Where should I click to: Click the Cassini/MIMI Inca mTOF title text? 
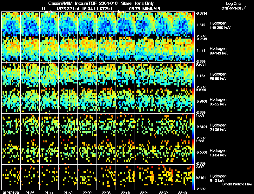72,4
